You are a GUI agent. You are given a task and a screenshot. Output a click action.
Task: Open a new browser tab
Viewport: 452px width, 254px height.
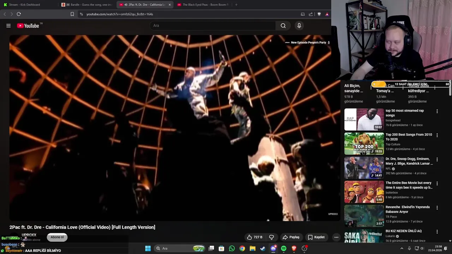pos(236,5)
